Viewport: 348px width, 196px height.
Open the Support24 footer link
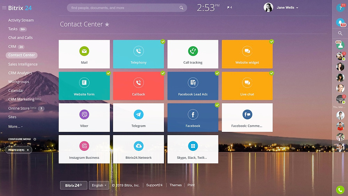(x=154, y=185)
